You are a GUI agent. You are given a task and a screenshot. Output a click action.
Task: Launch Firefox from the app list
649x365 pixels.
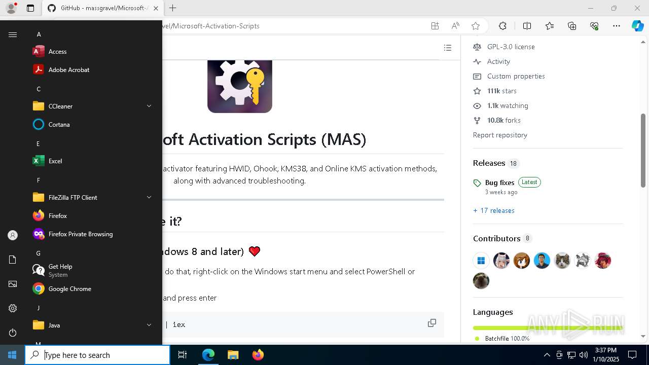(91, 215)
